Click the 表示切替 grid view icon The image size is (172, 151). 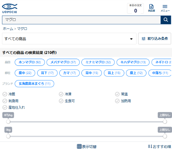tap(79, 147)
